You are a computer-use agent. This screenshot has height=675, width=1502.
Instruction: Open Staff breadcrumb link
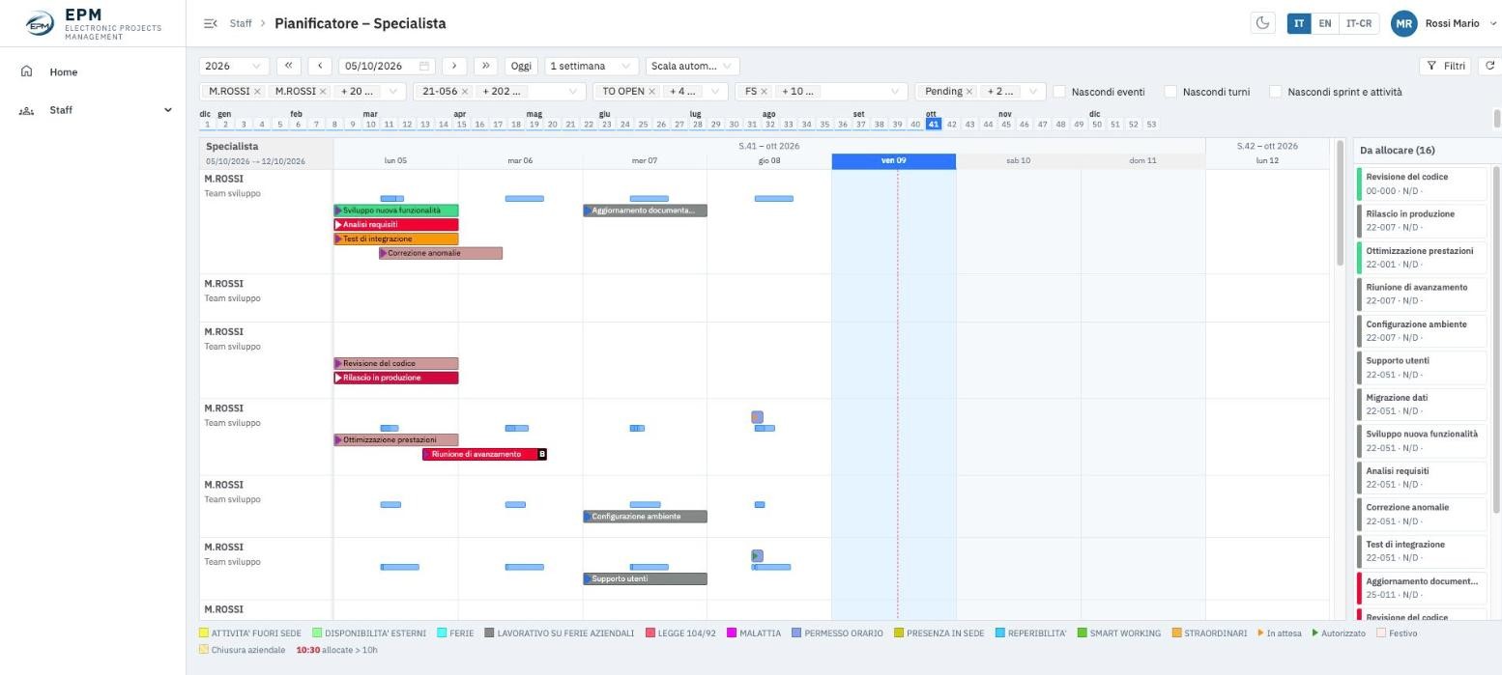click(x=241, y=23)
